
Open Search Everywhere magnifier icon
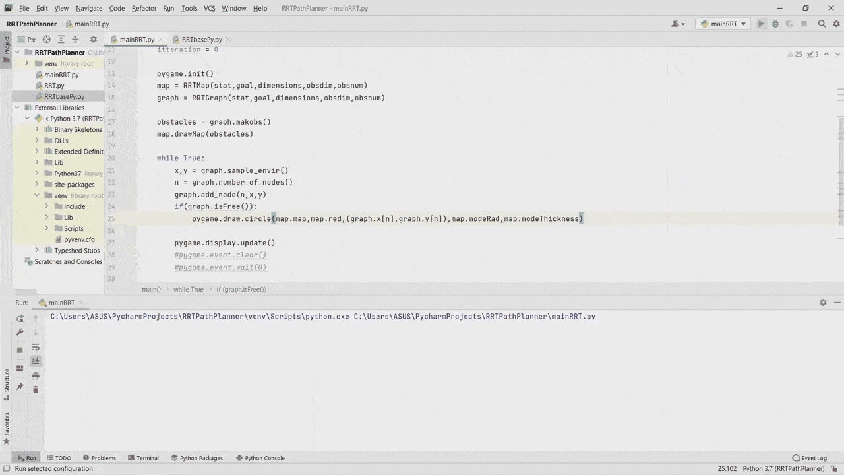pos(822,24)
